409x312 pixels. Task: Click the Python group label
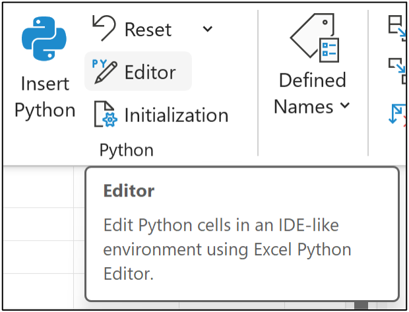pyautogui.click(x=126, y=150)
